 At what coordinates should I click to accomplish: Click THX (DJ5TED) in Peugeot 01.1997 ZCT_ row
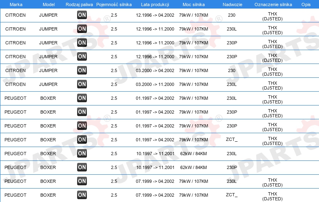272,141
